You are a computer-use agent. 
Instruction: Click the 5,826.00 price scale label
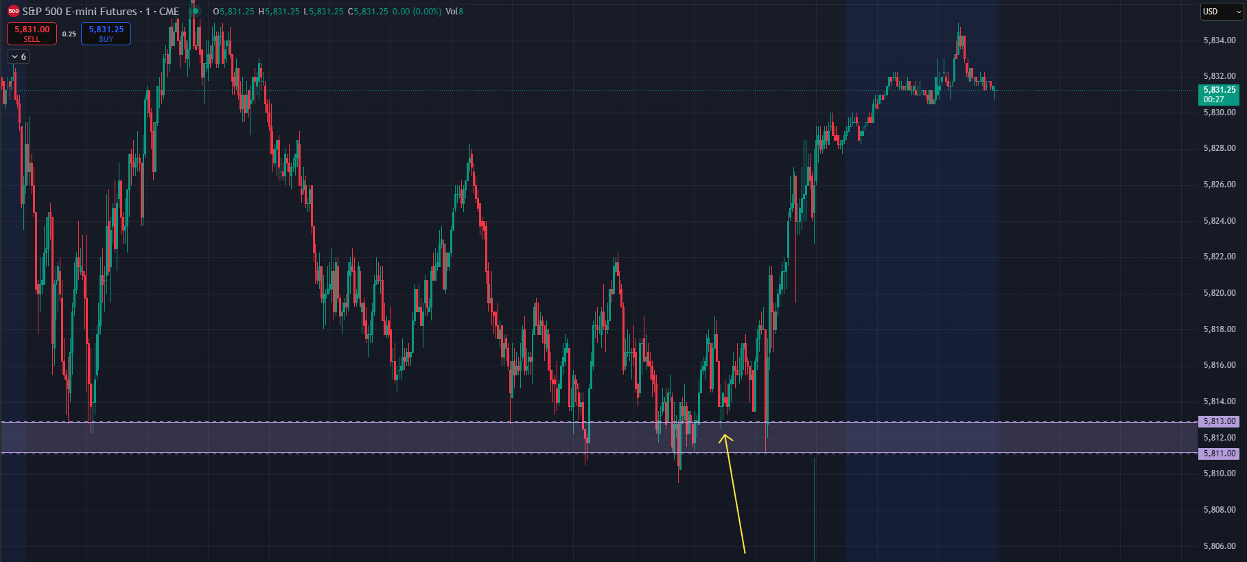click(x=1220, y=185)
